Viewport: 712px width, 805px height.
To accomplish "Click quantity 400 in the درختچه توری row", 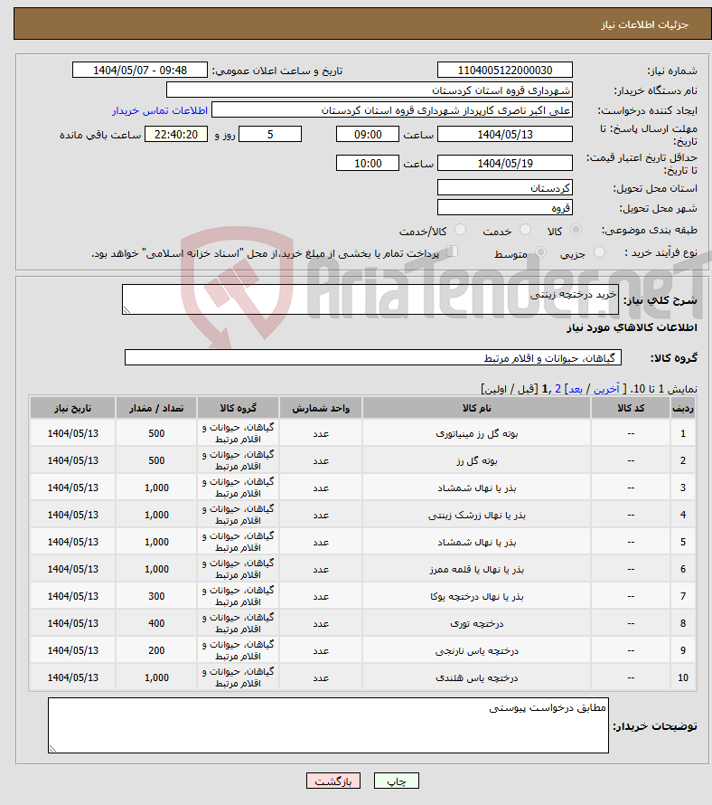I will (156, 623).
